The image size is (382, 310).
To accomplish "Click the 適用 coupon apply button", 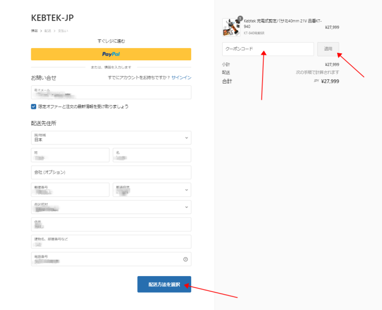I will (328, 49).
